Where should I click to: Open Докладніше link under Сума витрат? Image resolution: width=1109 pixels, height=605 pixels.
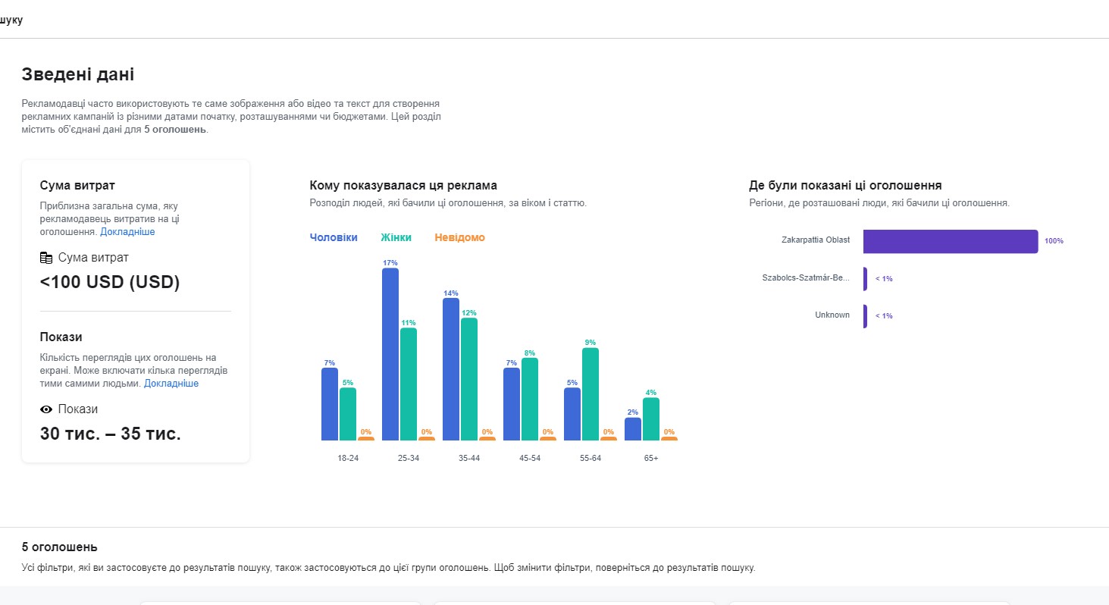tap(127, 232)
